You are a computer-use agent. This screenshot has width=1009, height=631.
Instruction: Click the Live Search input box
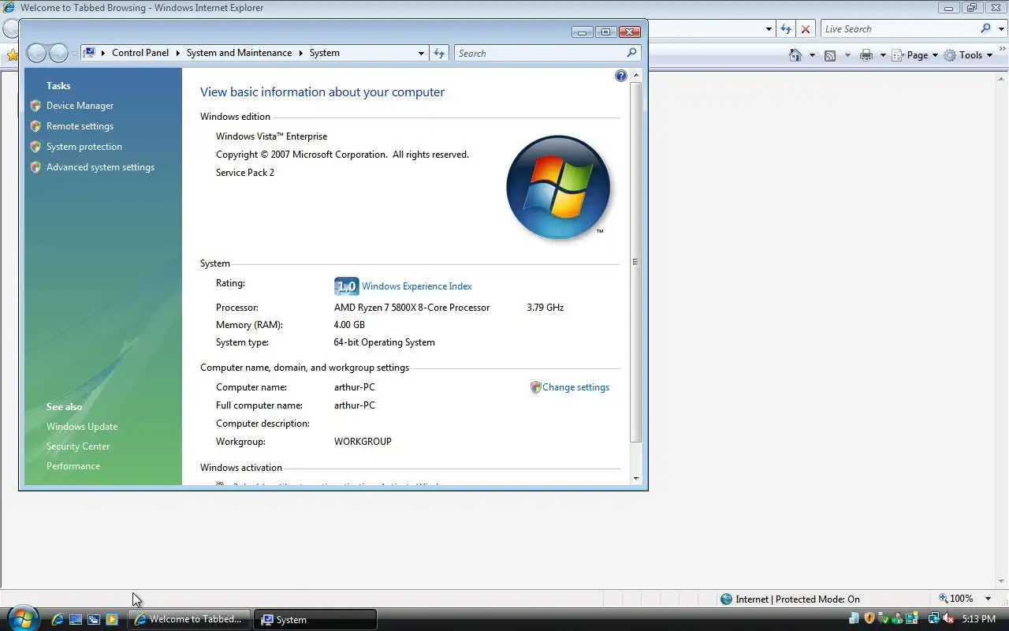click(899, 29)
